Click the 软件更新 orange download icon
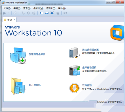Image resolution: width=125 pixels, height=112 pixels. pos(74,88)
